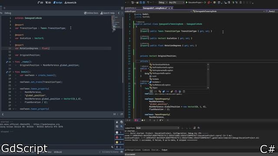
Task: Open the EducationProject start target dropdown arrow
Action: click(x=203, y=3)
